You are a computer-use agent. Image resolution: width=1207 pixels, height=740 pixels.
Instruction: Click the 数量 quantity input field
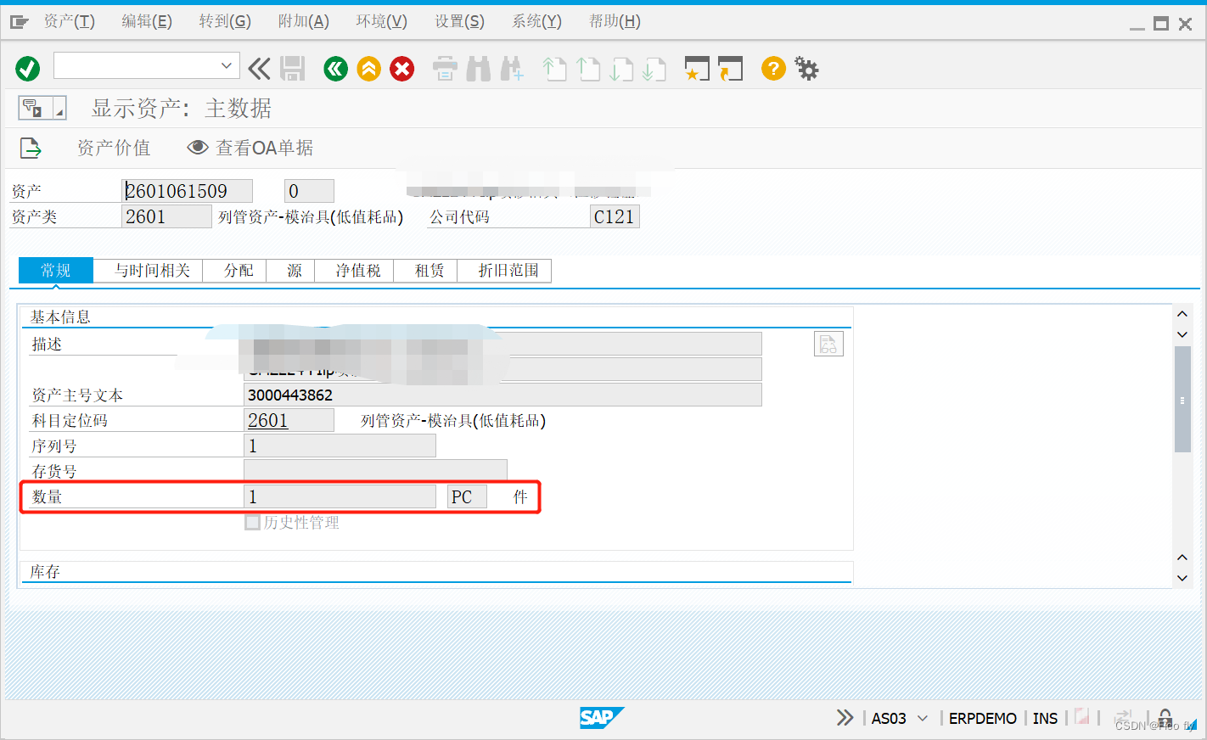point(340,496)
